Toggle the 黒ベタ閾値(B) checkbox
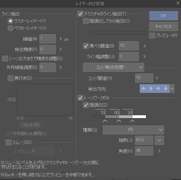Screen dimensions: 181x180 pos(86,46)
